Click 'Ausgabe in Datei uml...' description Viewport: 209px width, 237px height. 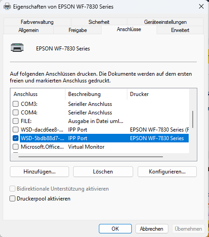pyautogui.click(x=96, y=121)
